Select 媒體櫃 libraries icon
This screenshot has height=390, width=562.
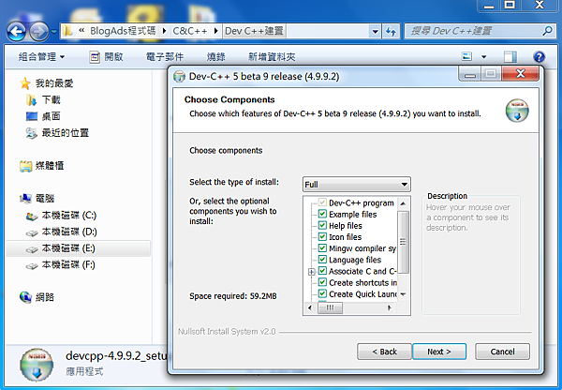(25, 166)
